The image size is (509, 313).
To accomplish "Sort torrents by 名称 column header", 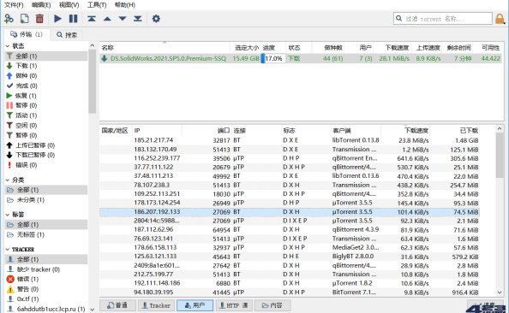I will (165, 48).
